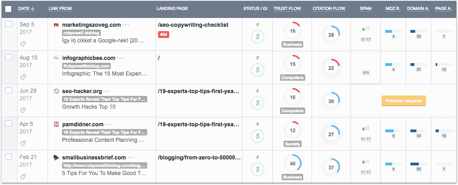
Task: Open more options dots beside seo-hacker.org
Action: [107, 92]
